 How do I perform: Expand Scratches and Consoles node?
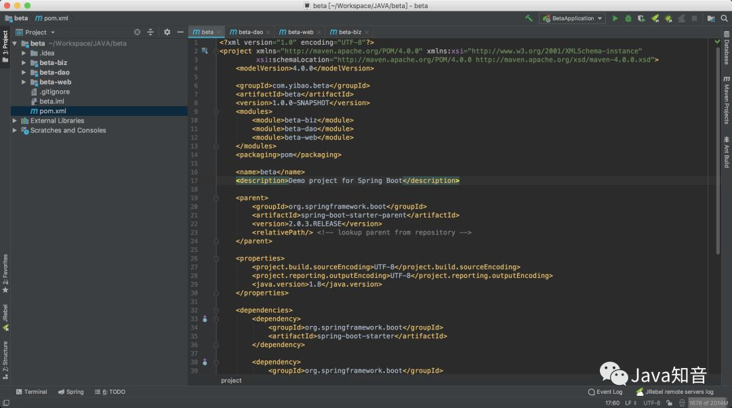point(15,130)
